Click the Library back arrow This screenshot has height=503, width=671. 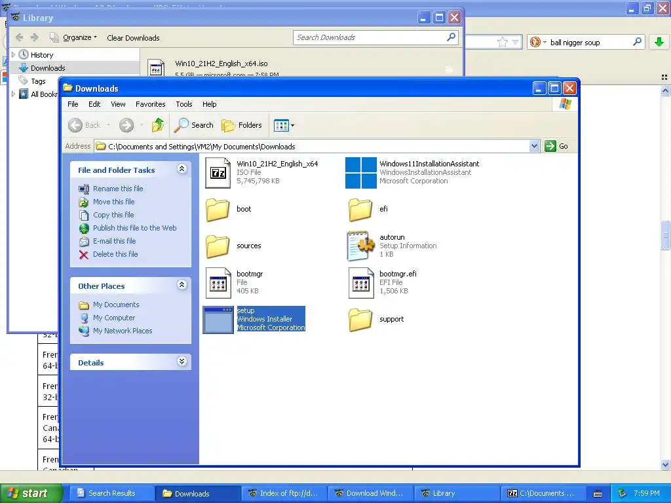point(19,37)
